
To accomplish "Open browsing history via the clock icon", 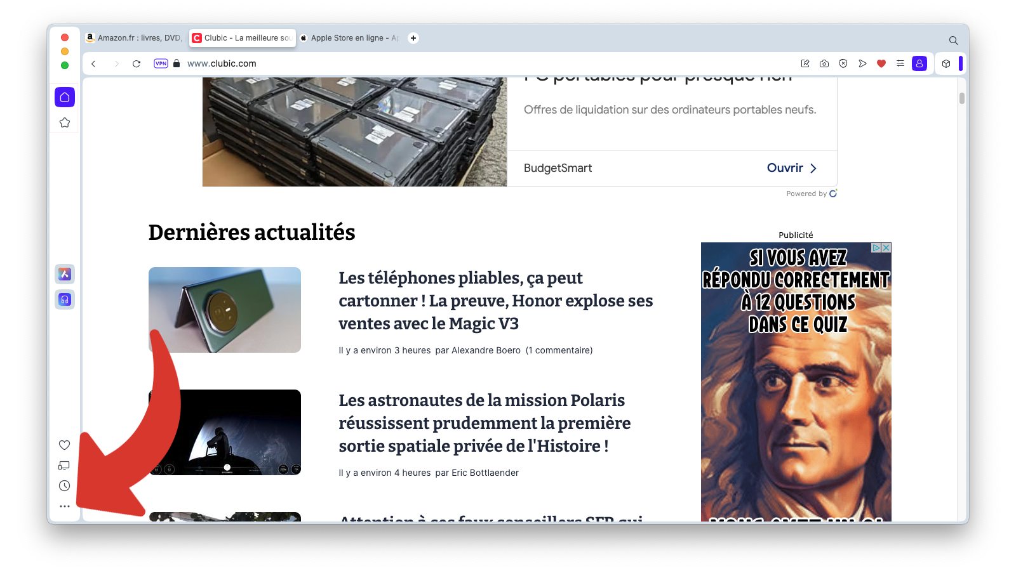I will point(64,486).
